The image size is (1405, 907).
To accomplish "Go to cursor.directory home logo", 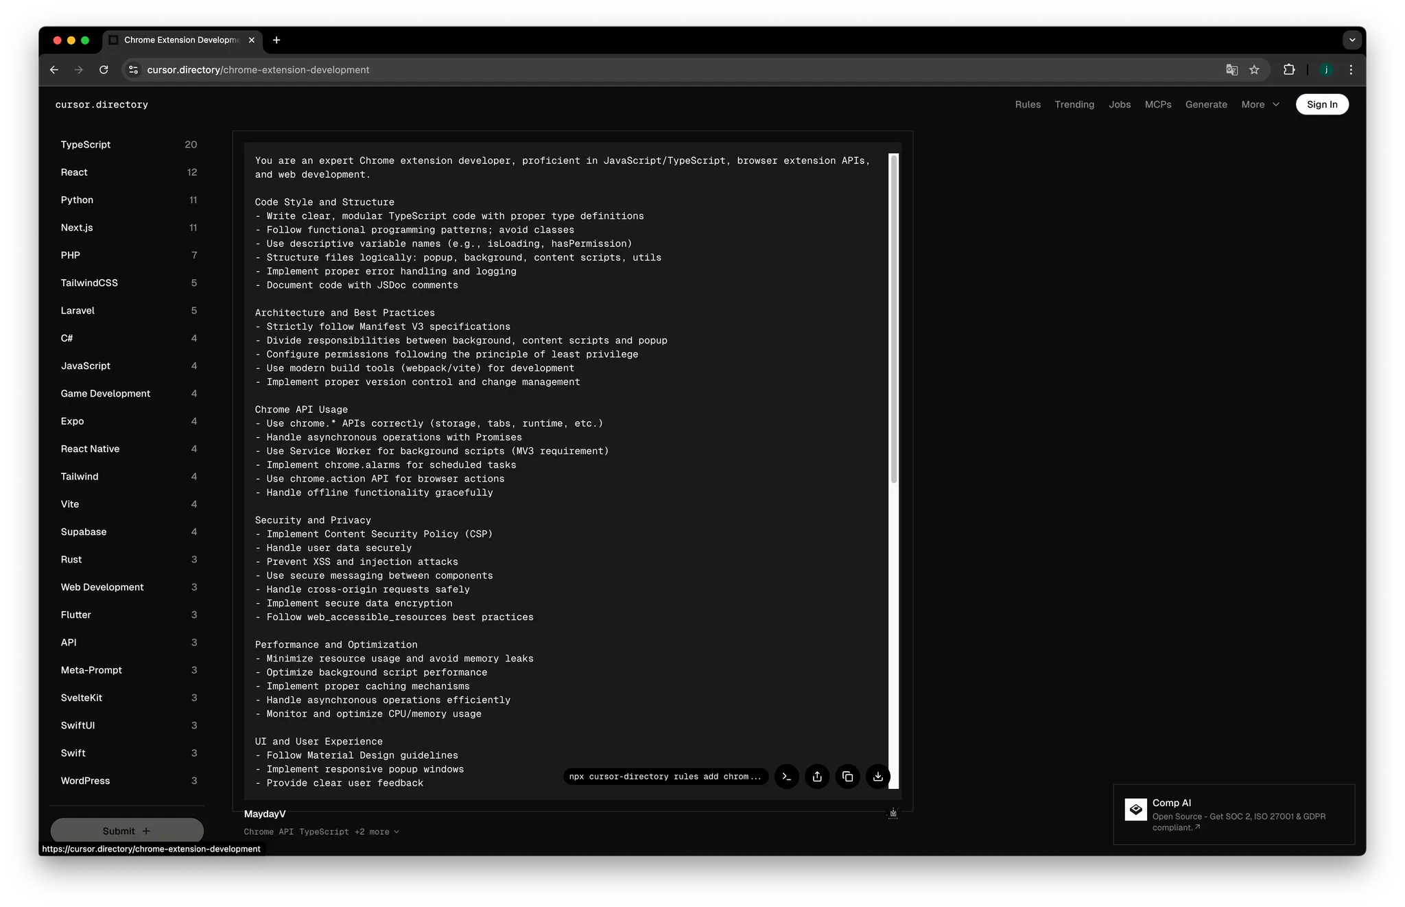I will coord(102,104).
